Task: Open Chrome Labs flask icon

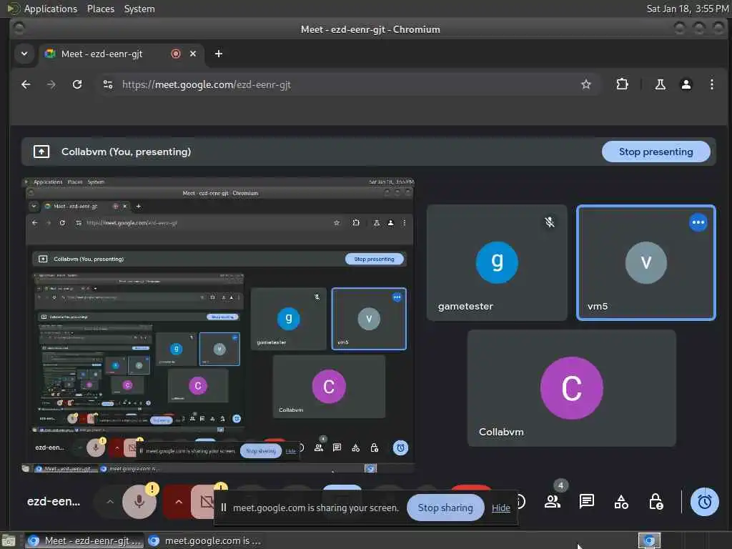Action: coord(660,84)
